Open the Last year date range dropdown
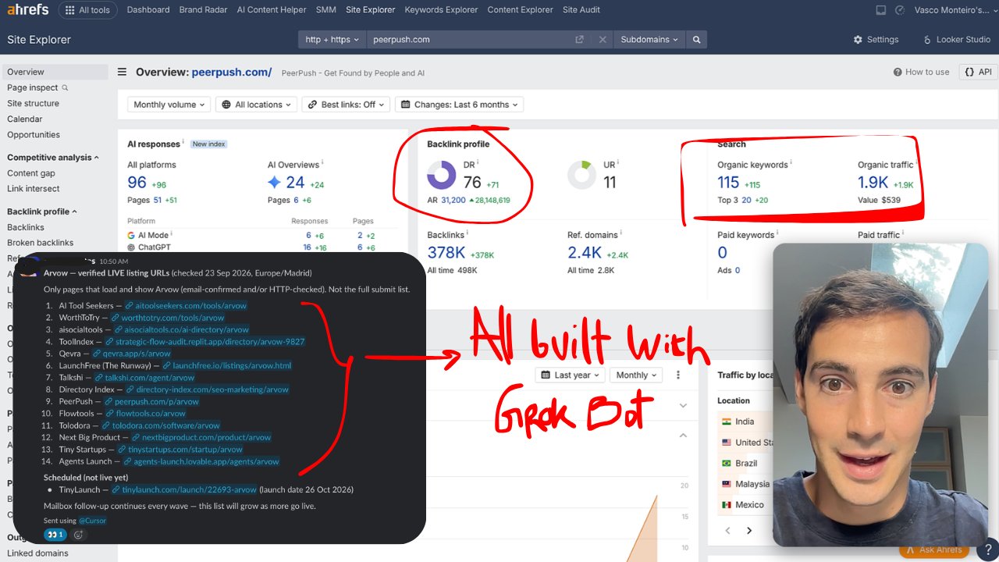The width and height of the screenshot is (999, 562). [571, 375]
